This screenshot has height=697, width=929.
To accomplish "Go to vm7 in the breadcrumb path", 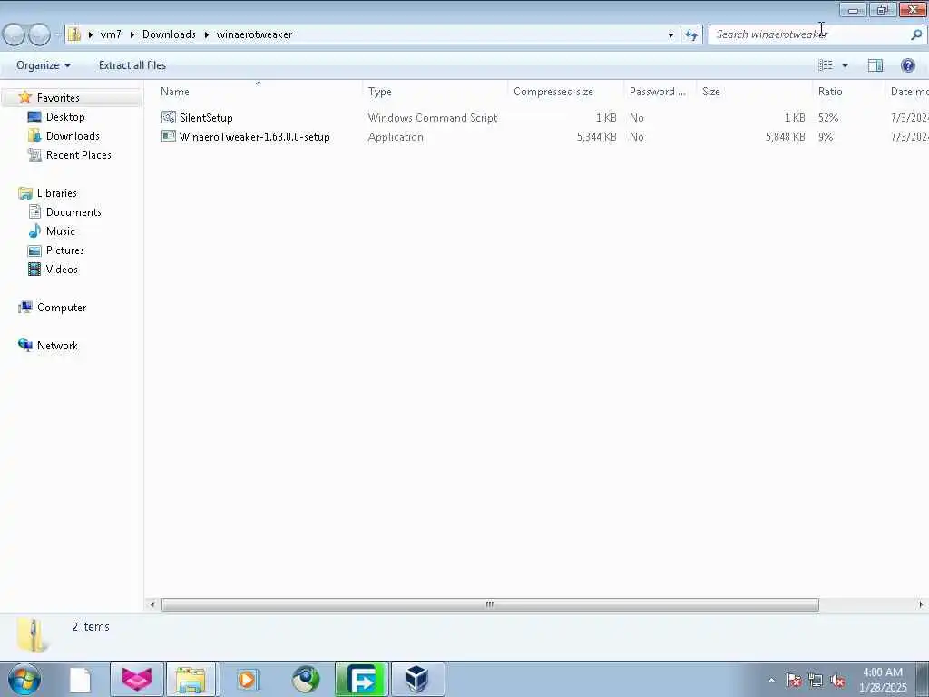I will pyautogui.click(x=111, y=34).
